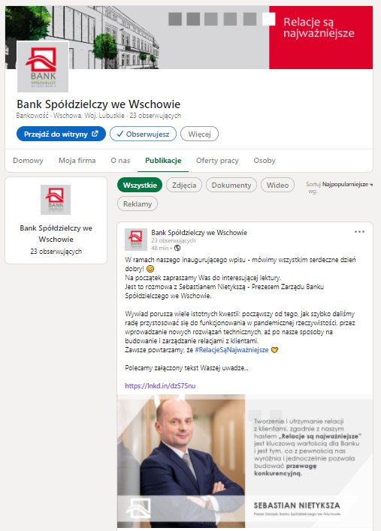This screenshot has height=531, width=381.
Task: Select the Wszystkie filter chip
Action: [140, 186]
